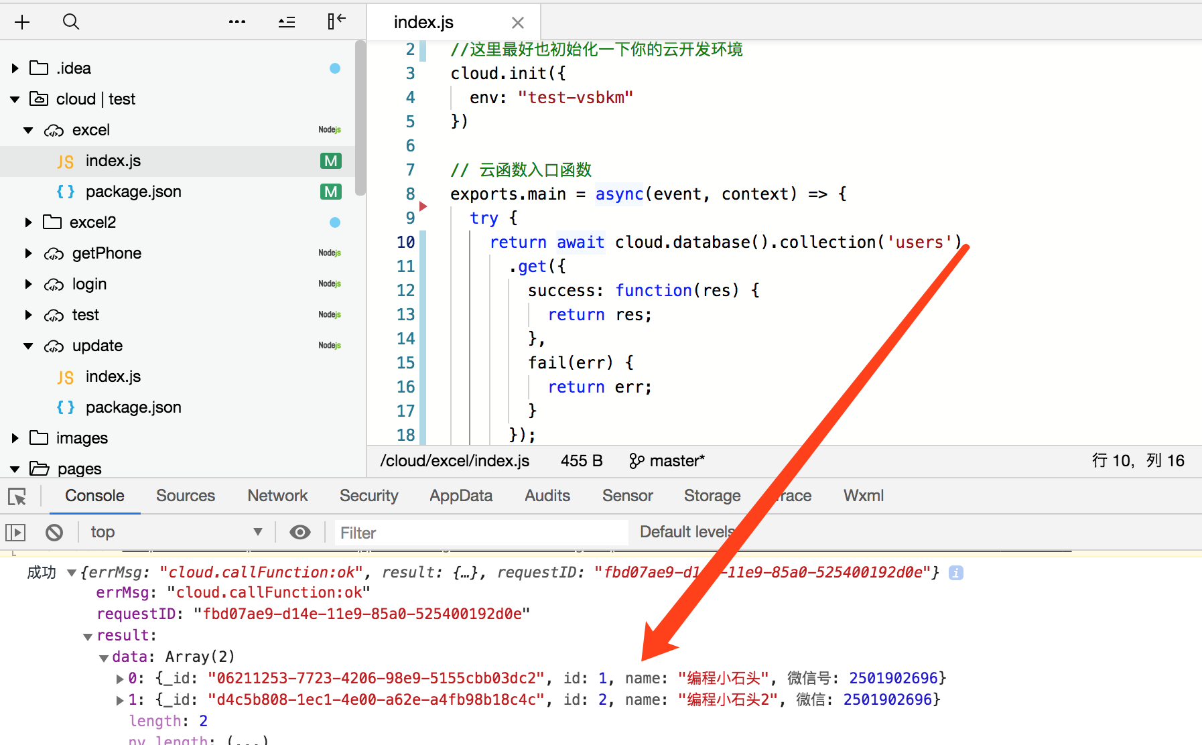The width and height of the screenshot is (1202, 745).
Task: Click the blue status dot on .idea
Action: click(335, 68)
